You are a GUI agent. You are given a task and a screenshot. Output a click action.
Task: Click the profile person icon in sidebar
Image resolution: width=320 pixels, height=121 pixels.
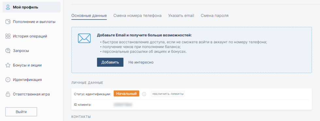click(8, 7)
